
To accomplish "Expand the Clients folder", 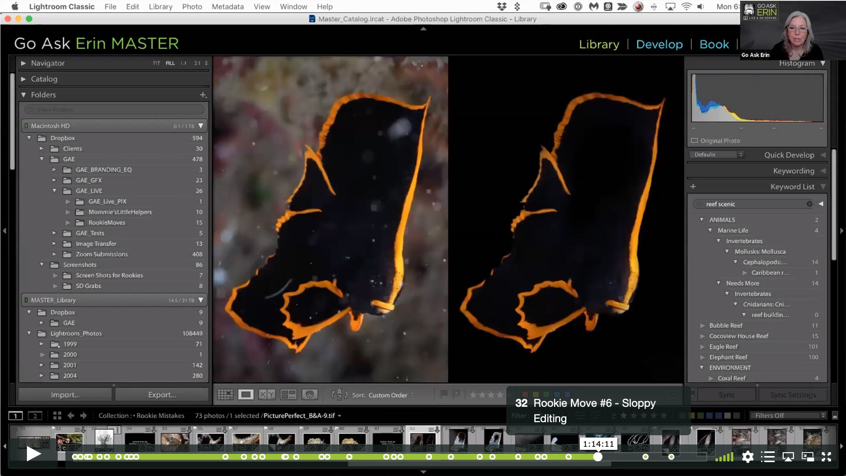I will [x=42, y=148].
